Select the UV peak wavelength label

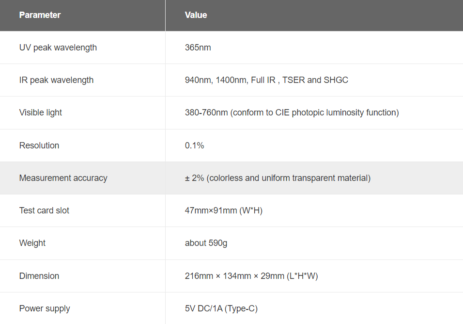(x=58, y=48)
